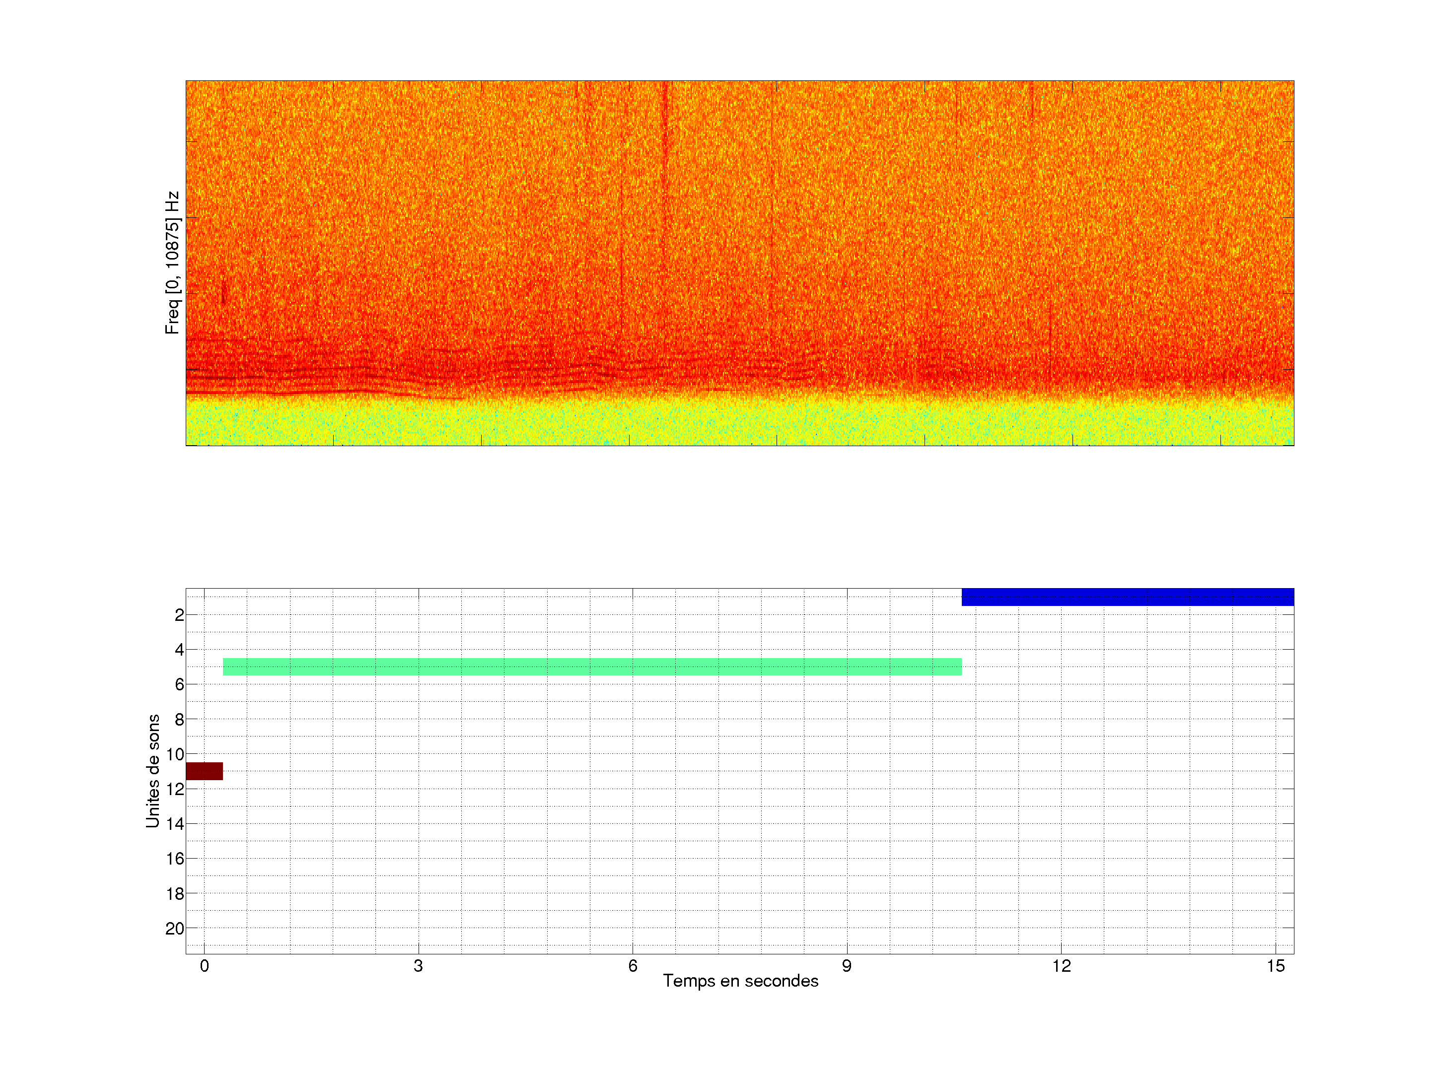Click x-axis tick label 15
Viewport: 1430px width, 1072px height.
[x=1276, y=966]
